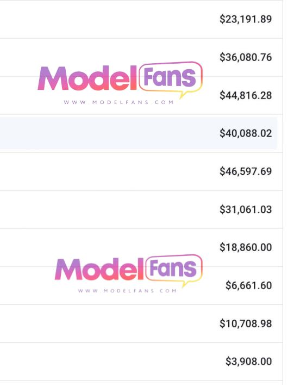Click empty area of the $46,597.69 row
288x385 pixels.
pos(108,172)
